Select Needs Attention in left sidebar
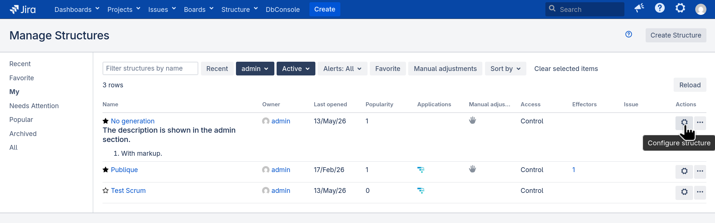Screen dimensions: 715x223 pos(34,106)
